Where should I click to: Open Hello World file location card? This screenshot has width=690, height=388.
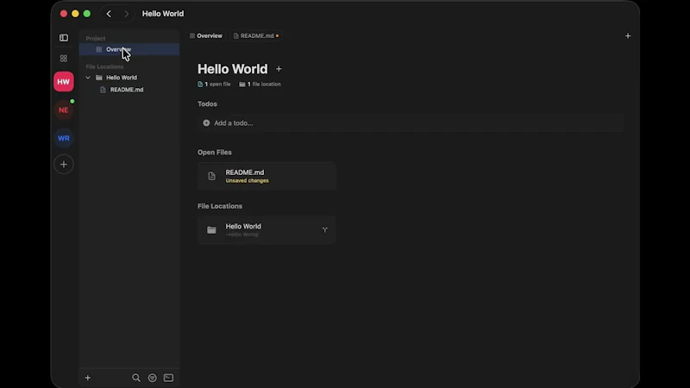[x=267, y=230]
